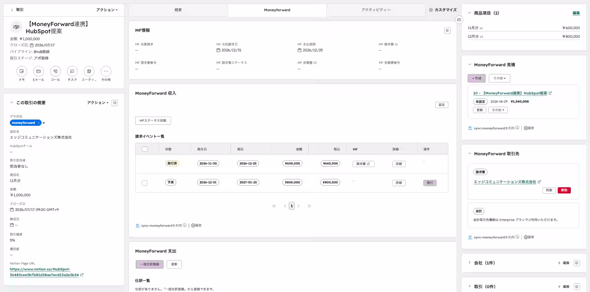This screenshot has width=590, height=292.
Task: Open the メモ note icon
Action: pos(22,71)
